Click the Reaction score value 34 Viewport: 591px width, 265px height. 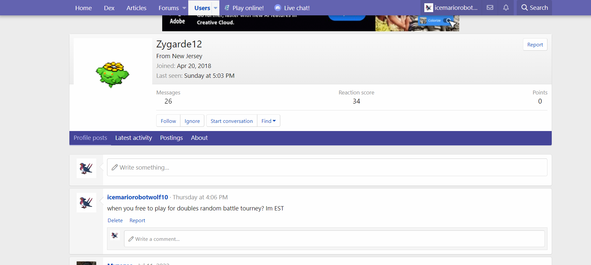tap(356, 101)
